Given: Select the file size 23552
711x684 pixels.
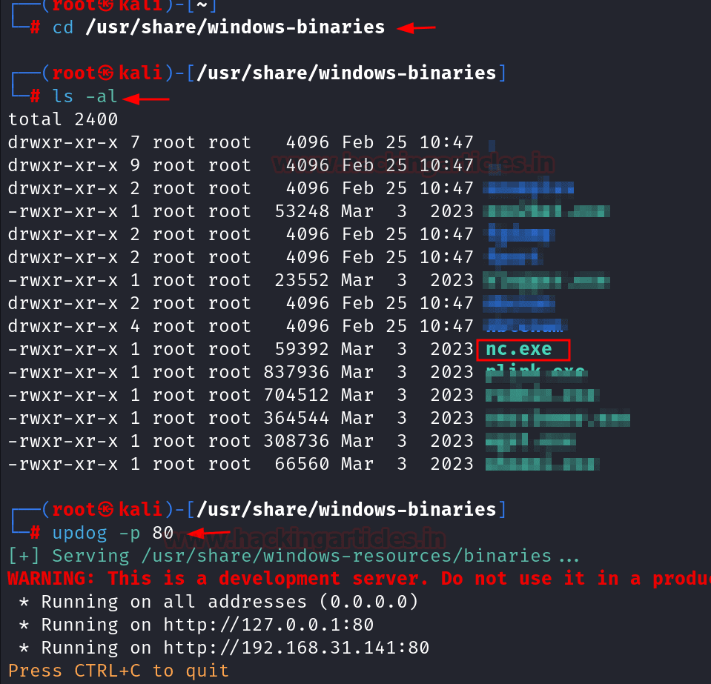Looking at the screenshot, I should 302,280.
